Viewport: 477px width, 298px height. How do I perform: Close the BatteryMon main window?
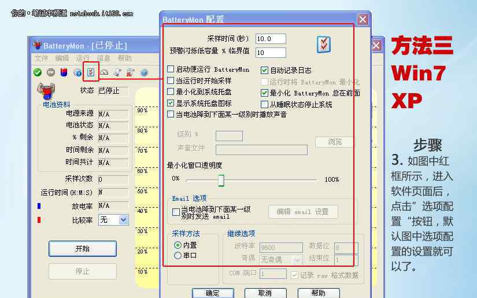click(x=376, y=46)
